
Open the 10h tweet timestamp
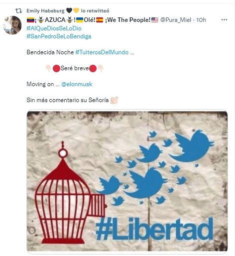201,20
